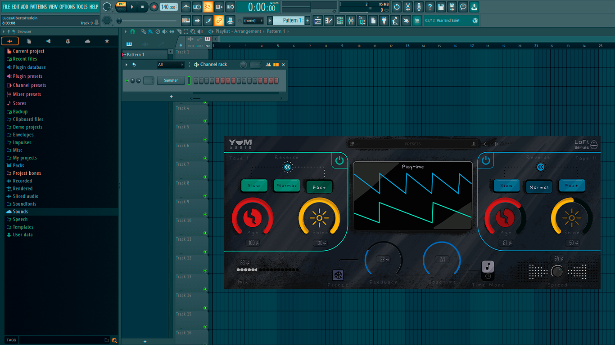Open the PATTERNS menu
This screenshot has height=345, width=615.
(x=38, y=7)
